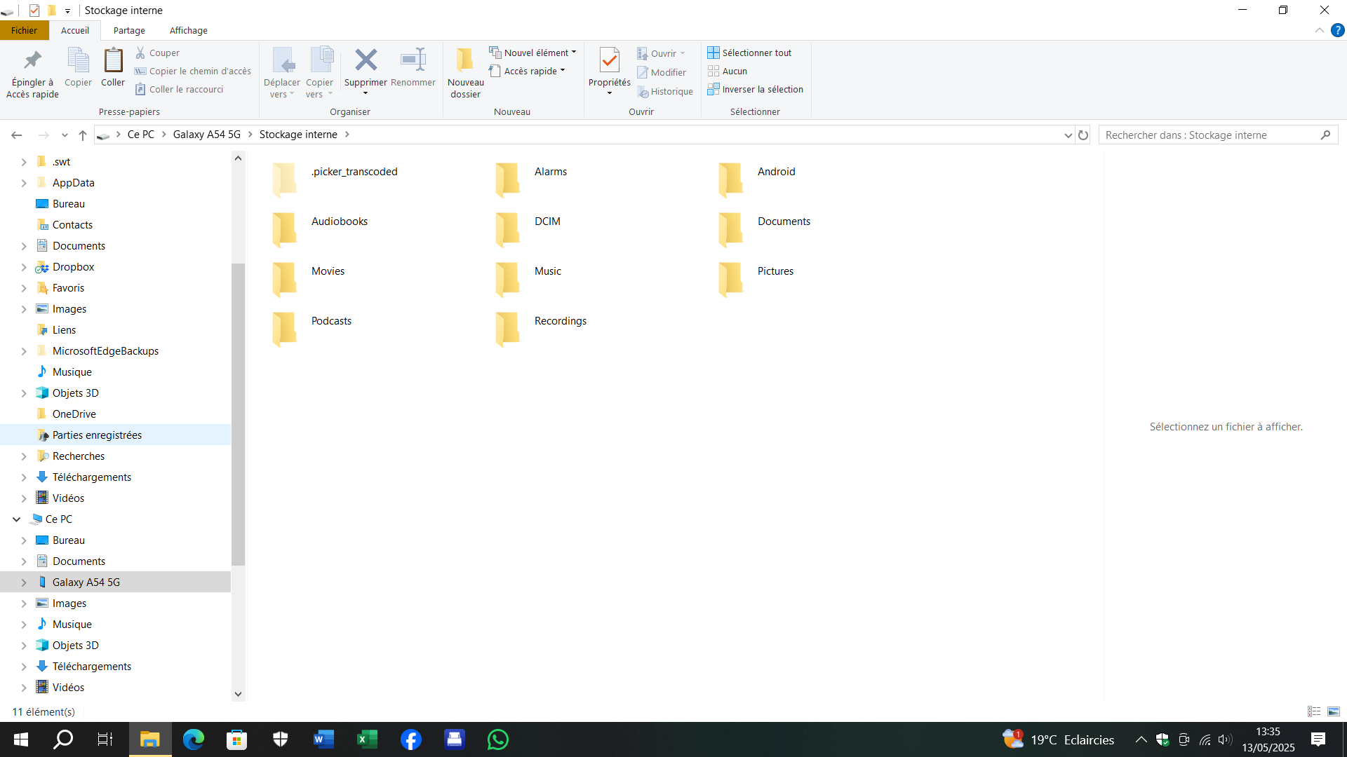This screenshot has height=757, width=1347.
Task: Click Inverser la sélection
Action: [755, 89]
